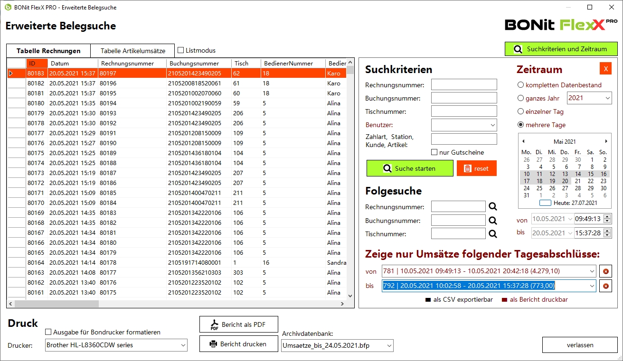Go to previous month in calendar

523,141
